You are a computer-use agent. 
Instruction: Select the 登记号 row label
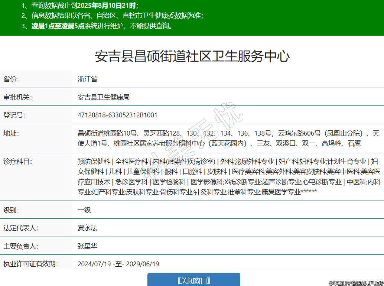14,115
